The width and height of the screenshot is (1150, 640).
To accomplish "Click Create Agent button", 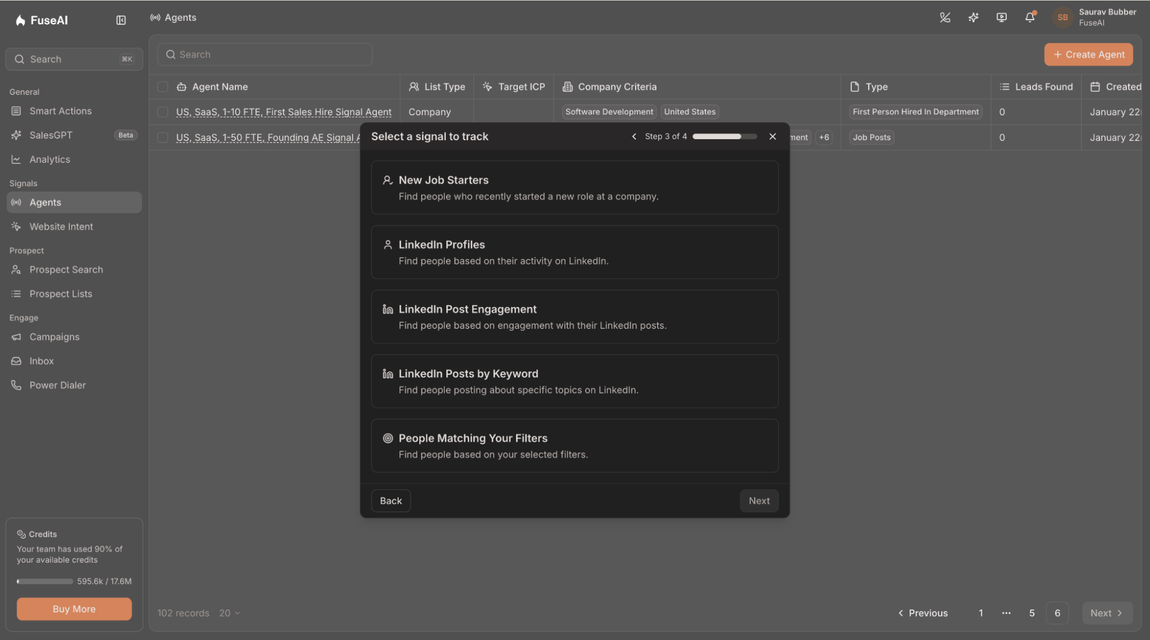I will tap(1088, 55).
